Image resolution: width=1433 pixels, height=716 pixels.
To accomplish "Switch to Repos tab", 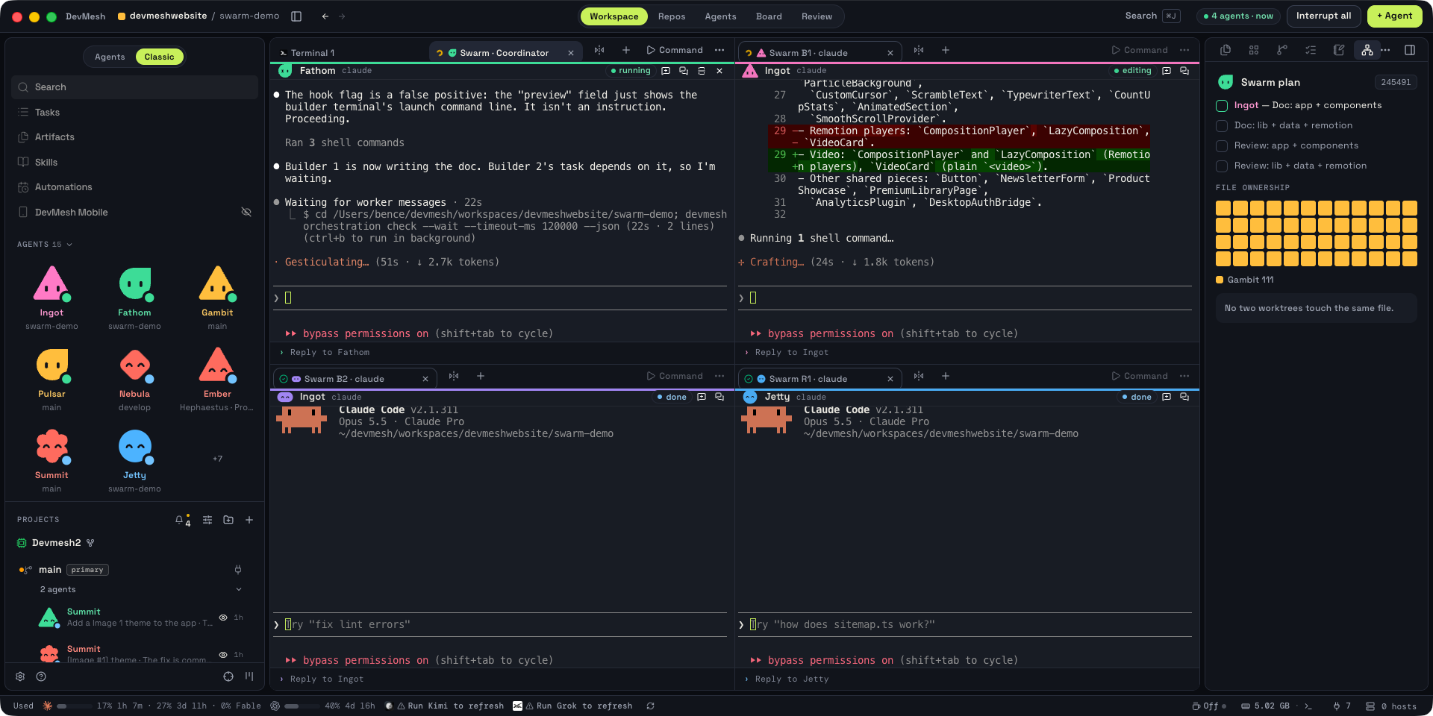I will click(672, 16).
